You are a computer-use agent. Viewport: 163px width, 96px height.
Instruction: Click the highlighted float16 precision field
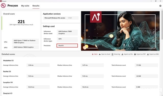pyautogui.click(x=67, y=45)
